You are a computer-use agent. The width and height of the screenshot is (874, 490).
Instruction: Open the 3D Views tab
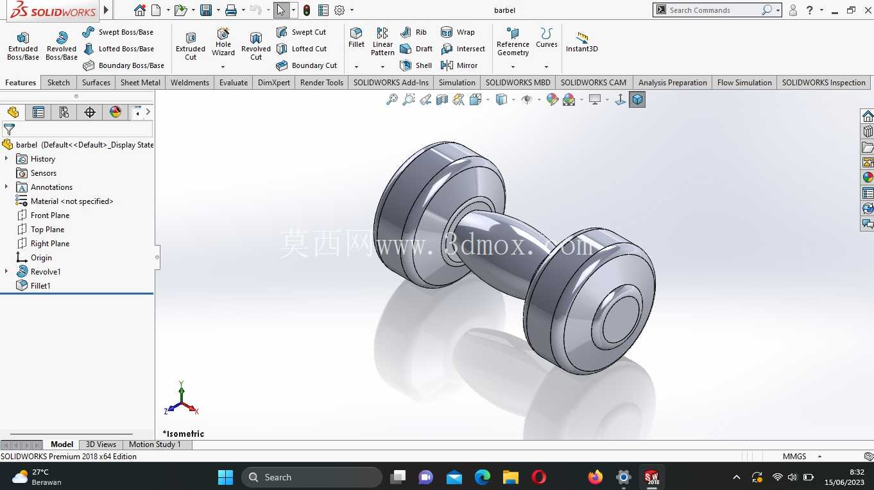click(101, 444)
